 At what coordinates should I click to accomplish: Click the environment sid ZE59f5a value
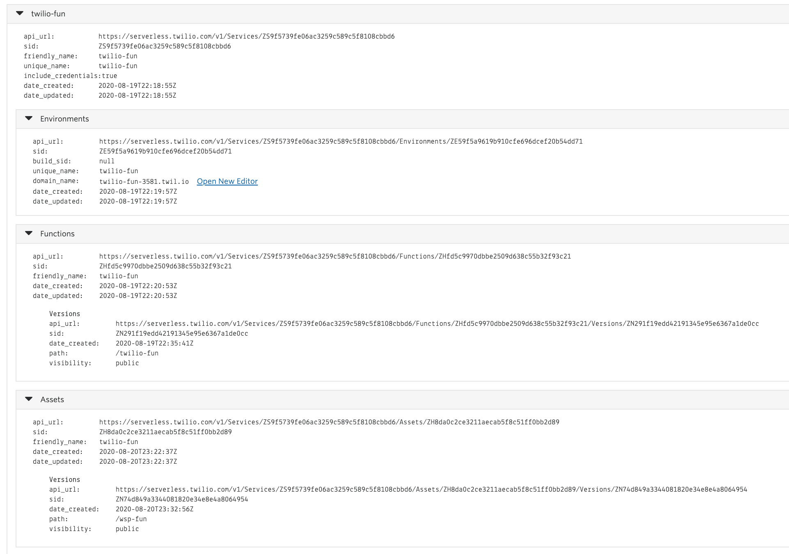[165, 151]
